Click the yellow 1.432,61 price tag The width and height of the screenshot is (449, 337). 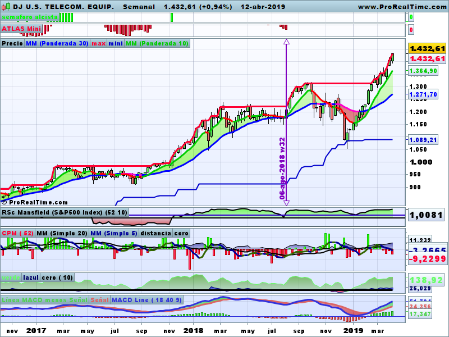click(427, 49)
